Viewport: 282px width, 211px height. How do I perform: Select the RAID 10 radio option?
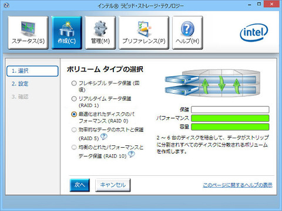click(74, 147)
